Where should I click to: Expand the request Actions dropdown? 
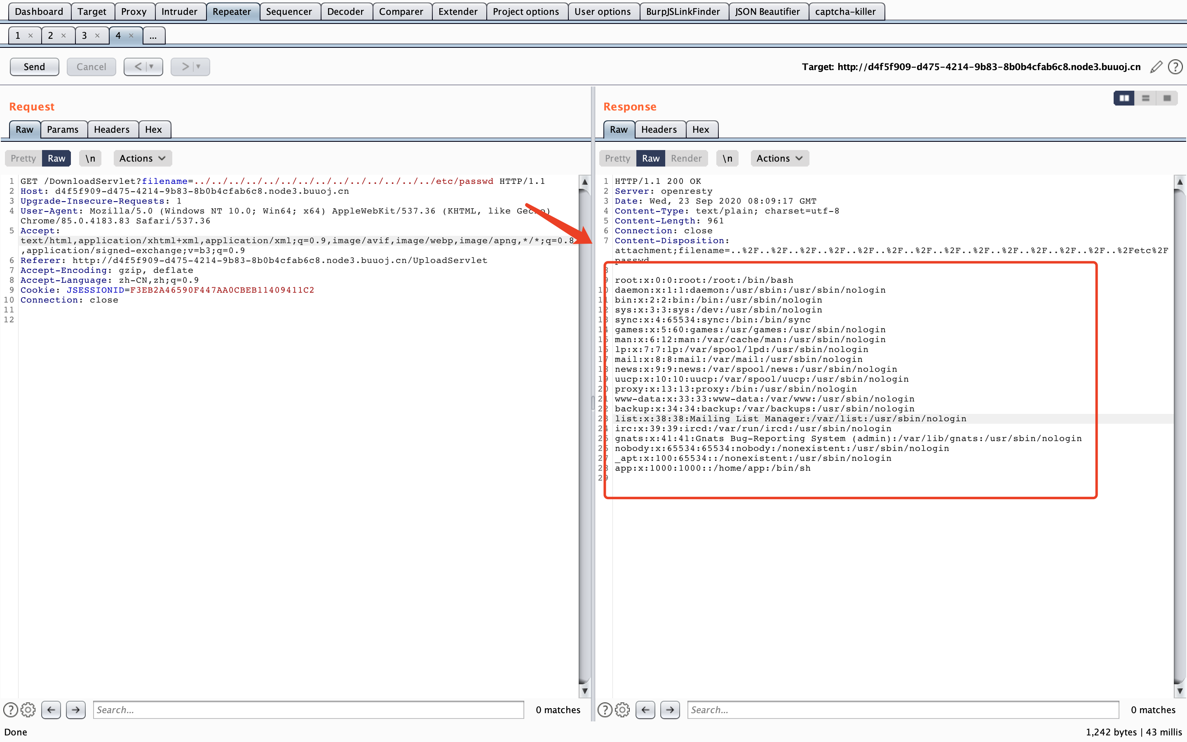(x=142, y=158)
